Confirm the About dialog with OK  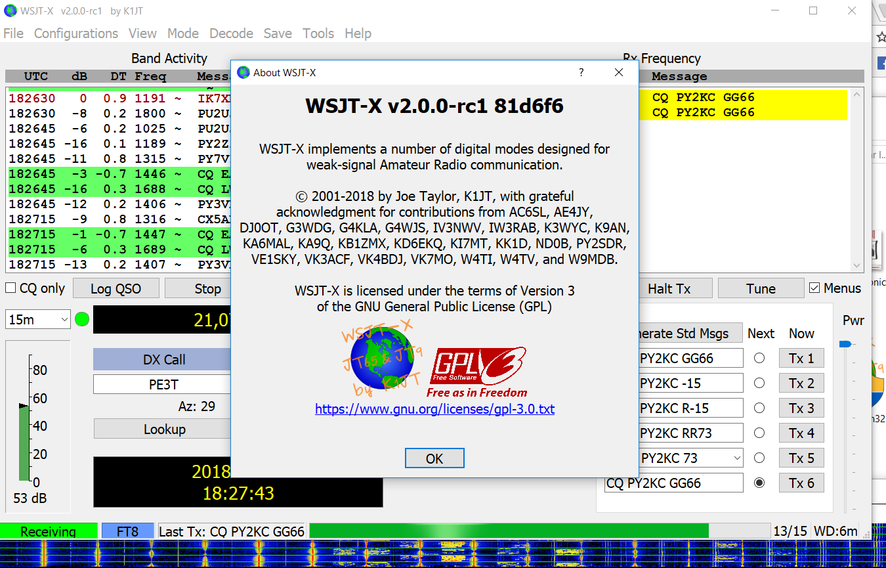434,458
